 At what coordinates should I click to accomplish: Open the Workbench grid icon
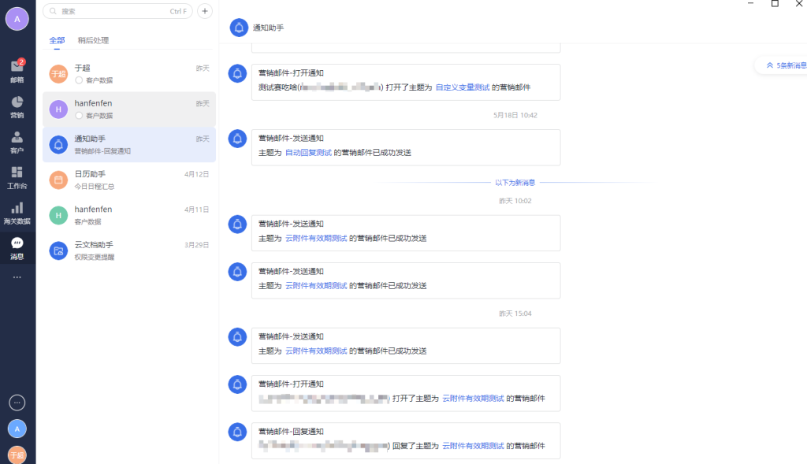click(17, 177)
